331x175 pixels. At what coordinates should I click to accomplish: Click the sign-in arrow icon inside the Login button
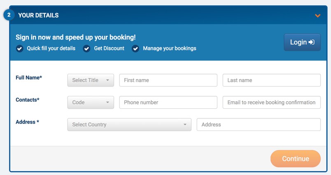(311, 42)
